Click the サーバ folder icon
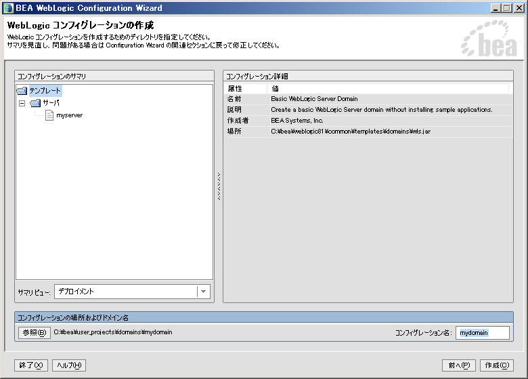Viewport: 528px width, 379px height. [35, 103]
